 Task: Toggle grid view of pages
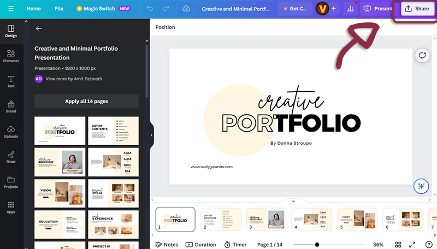(x=398, y=245)
